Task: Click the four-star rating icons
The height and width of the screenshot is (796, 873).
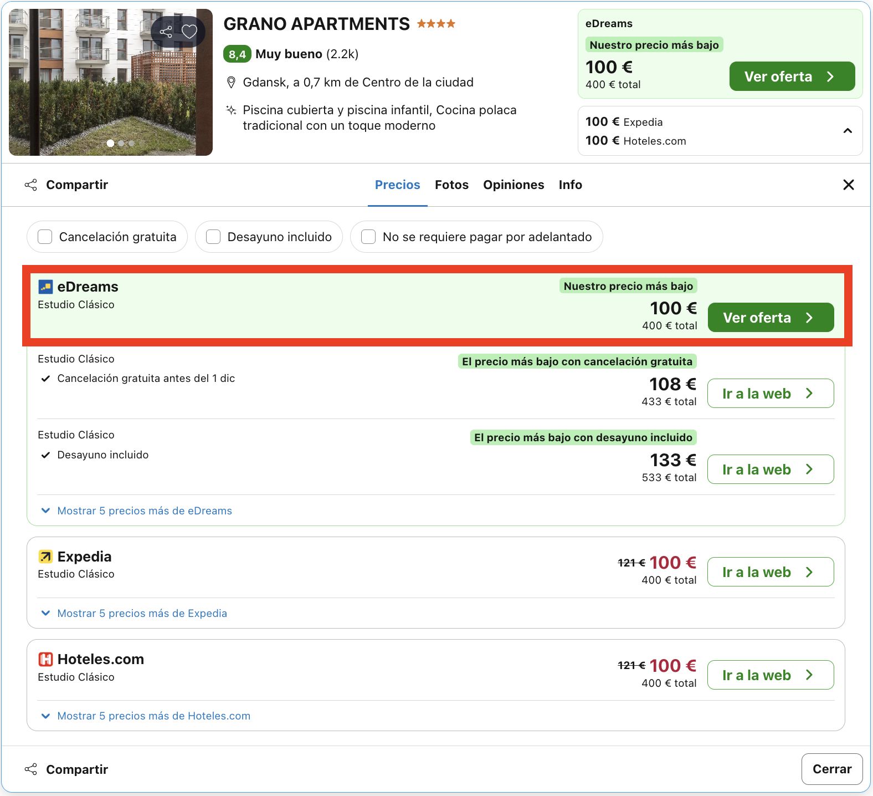Action: tap(436, 23)
